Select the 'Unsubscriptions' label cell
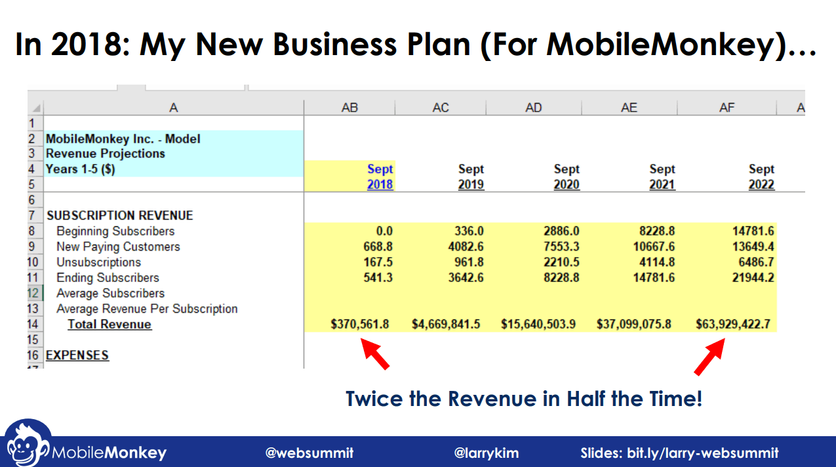 point(174,262)
